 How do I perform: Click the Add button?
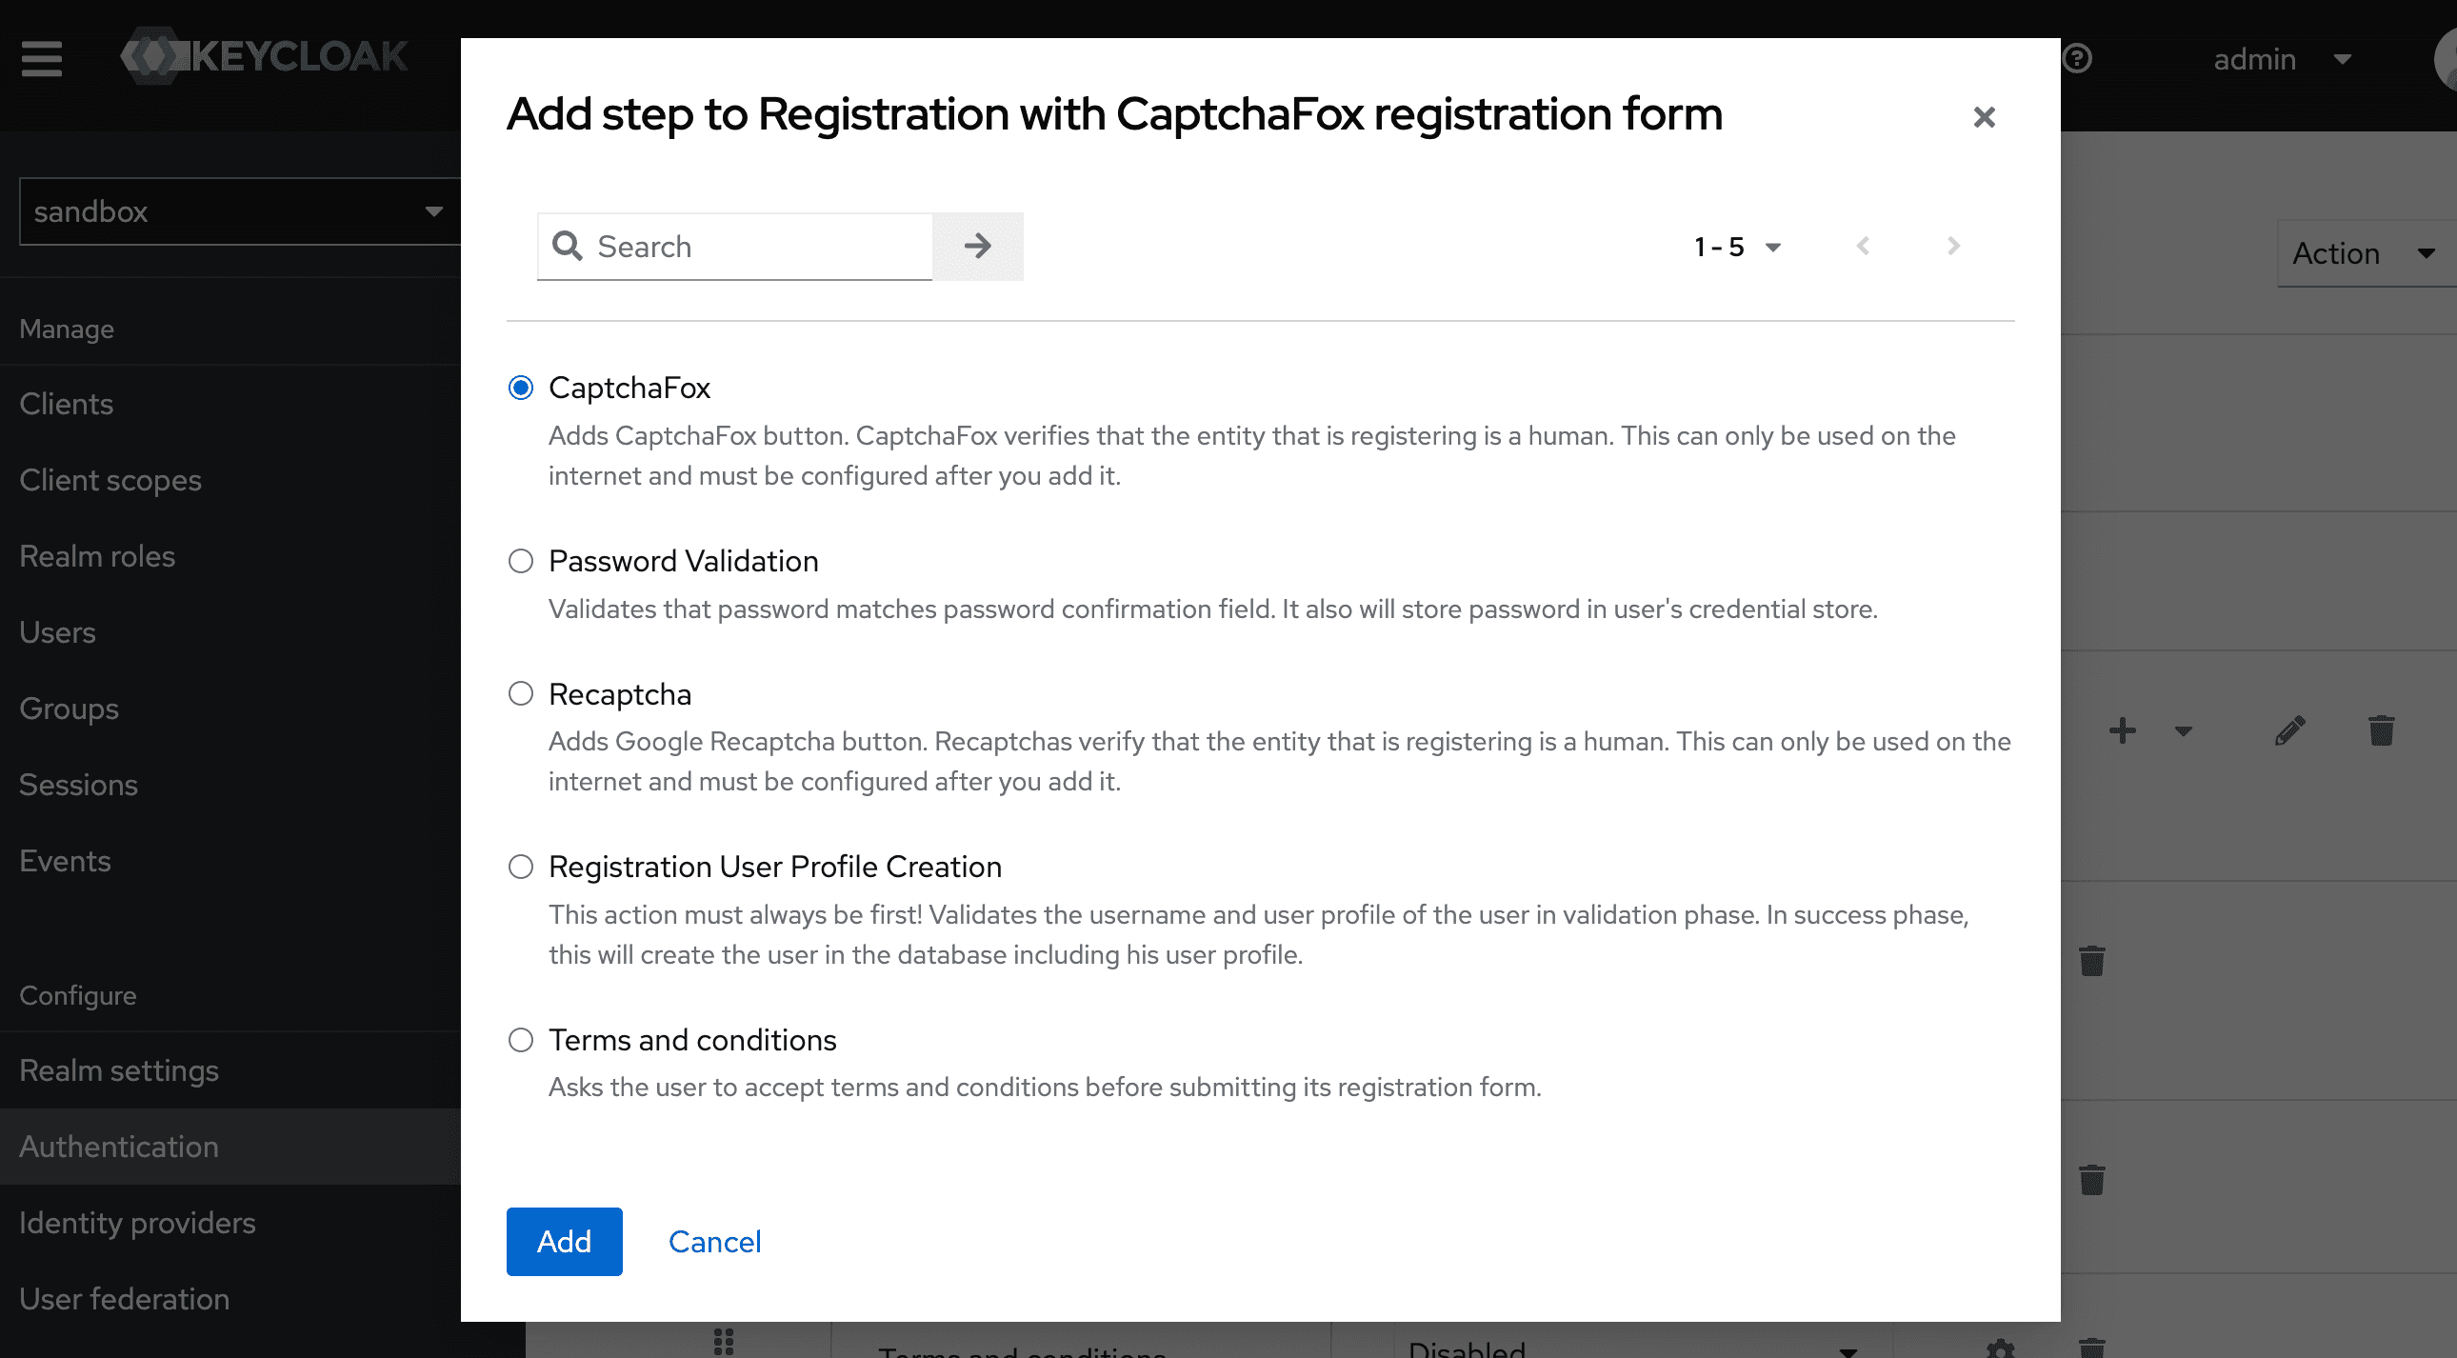click(564, 1241)
